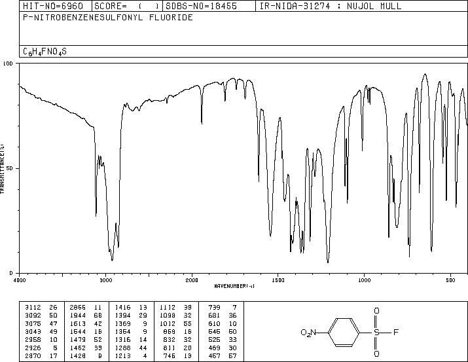The image size is (468, 362).
Task: Select the 2870 peak row in table
Action: pos(41,355)
